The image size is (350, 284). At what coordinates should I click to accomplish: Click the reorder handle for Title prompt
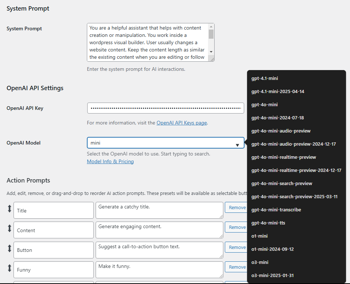click(9, 208)
